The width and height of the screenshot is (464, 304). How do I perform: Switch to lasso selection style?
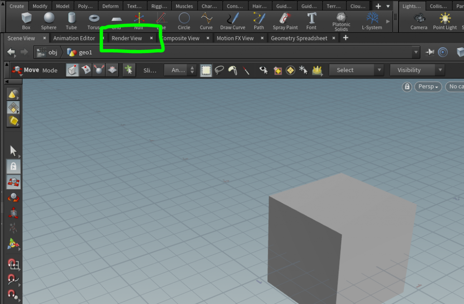[x=219, y=70]
